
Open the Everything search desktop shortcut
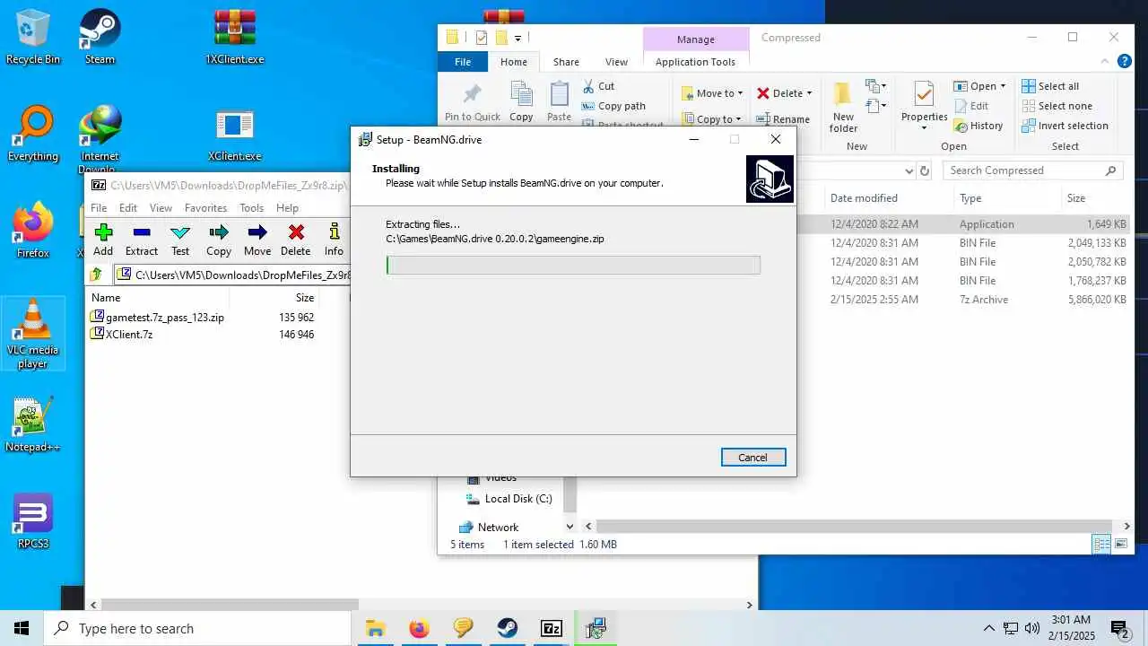(x=33, y=135)
